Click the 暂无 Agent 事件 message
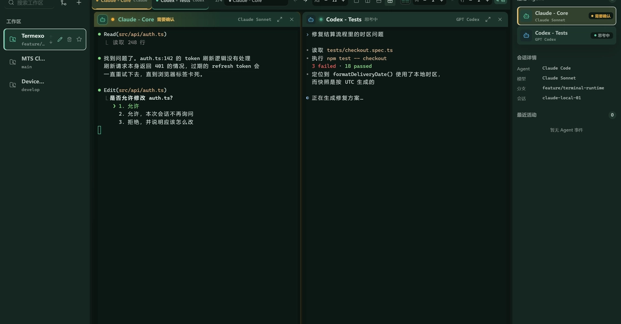The height and width of the screenshot is (324, 621). coord(566,130)
